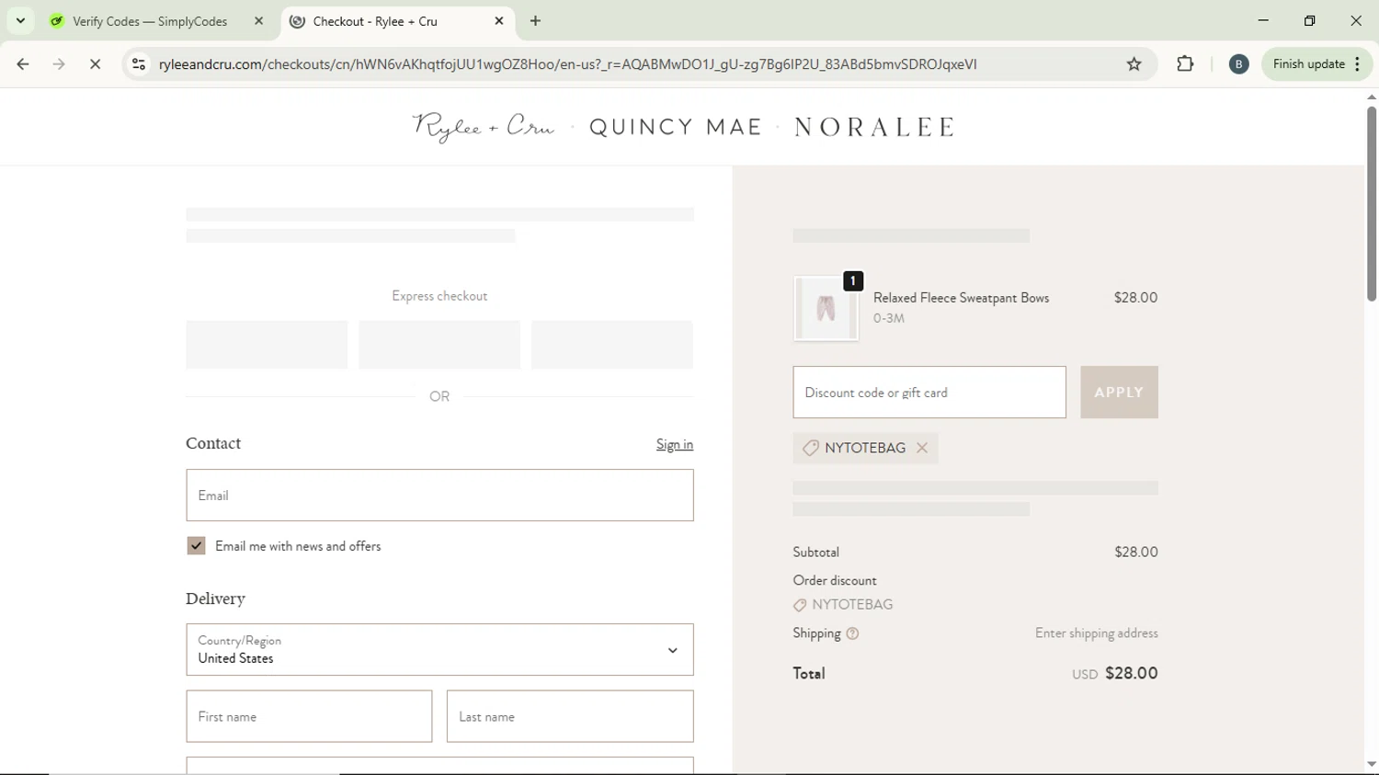Click the address bar URL
The image size is (1379, 775).
pos(567,64)
